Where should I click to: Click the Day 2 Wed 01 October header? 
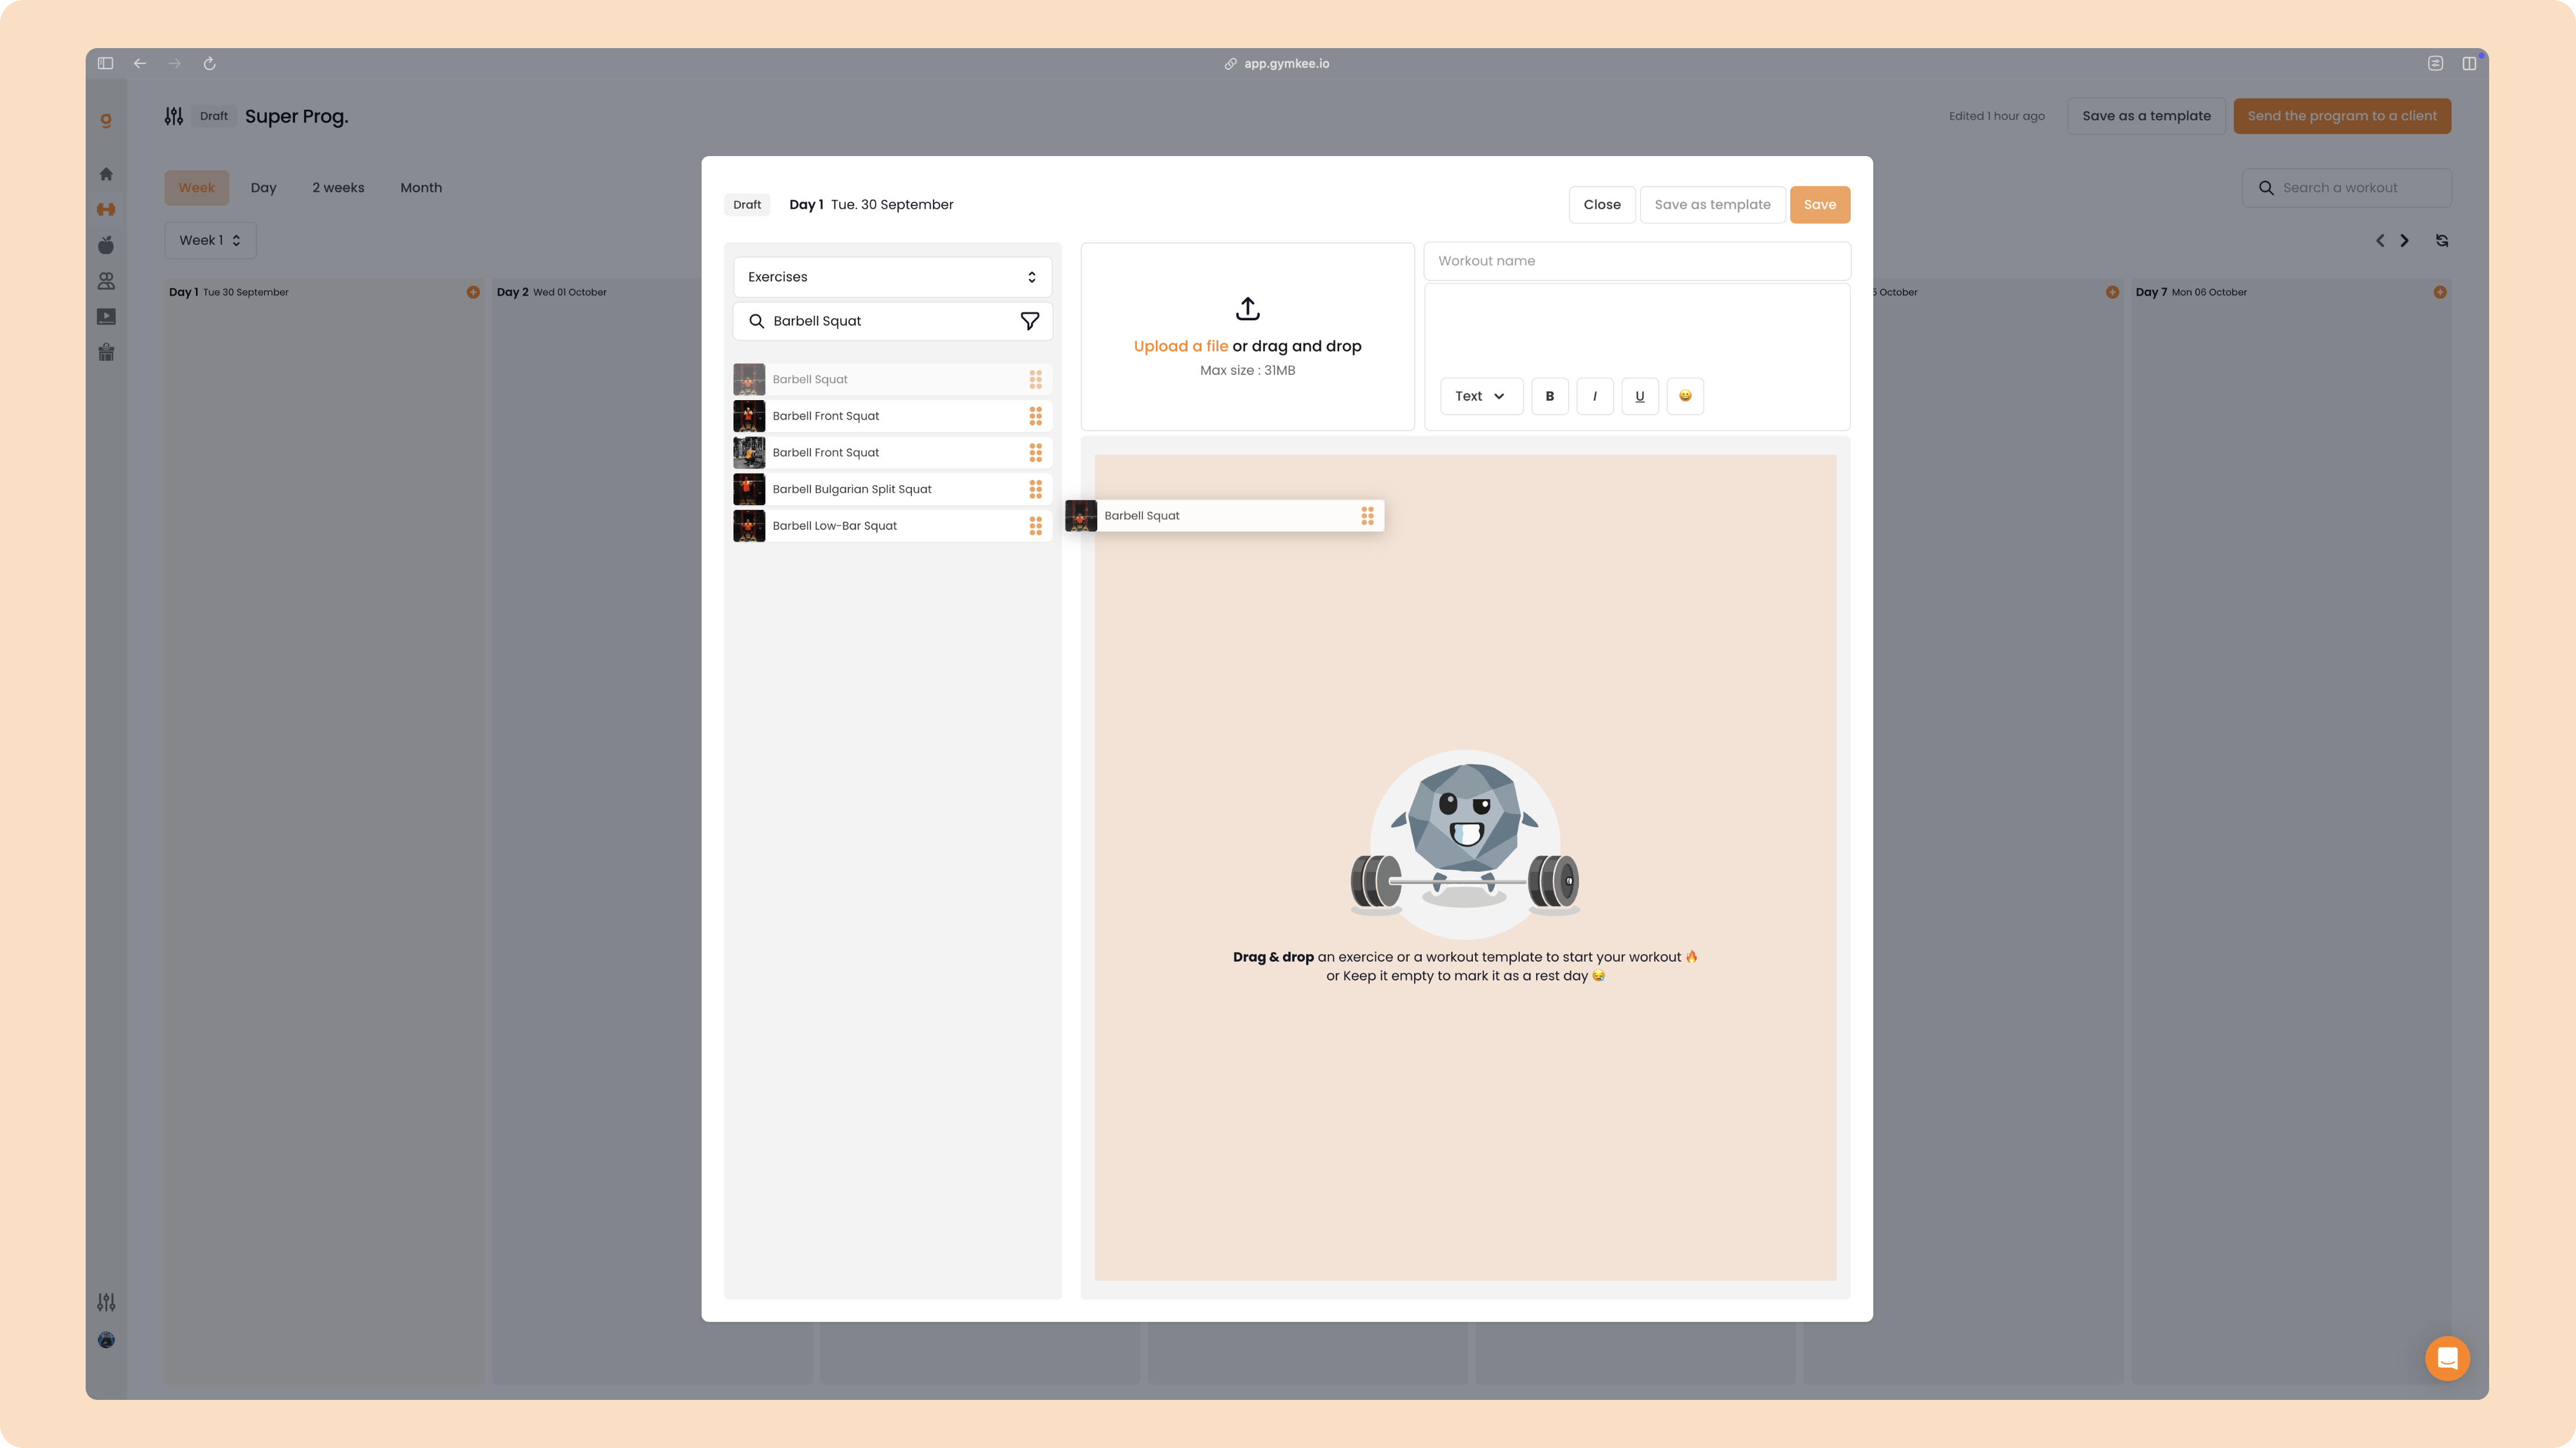[551, 292]
